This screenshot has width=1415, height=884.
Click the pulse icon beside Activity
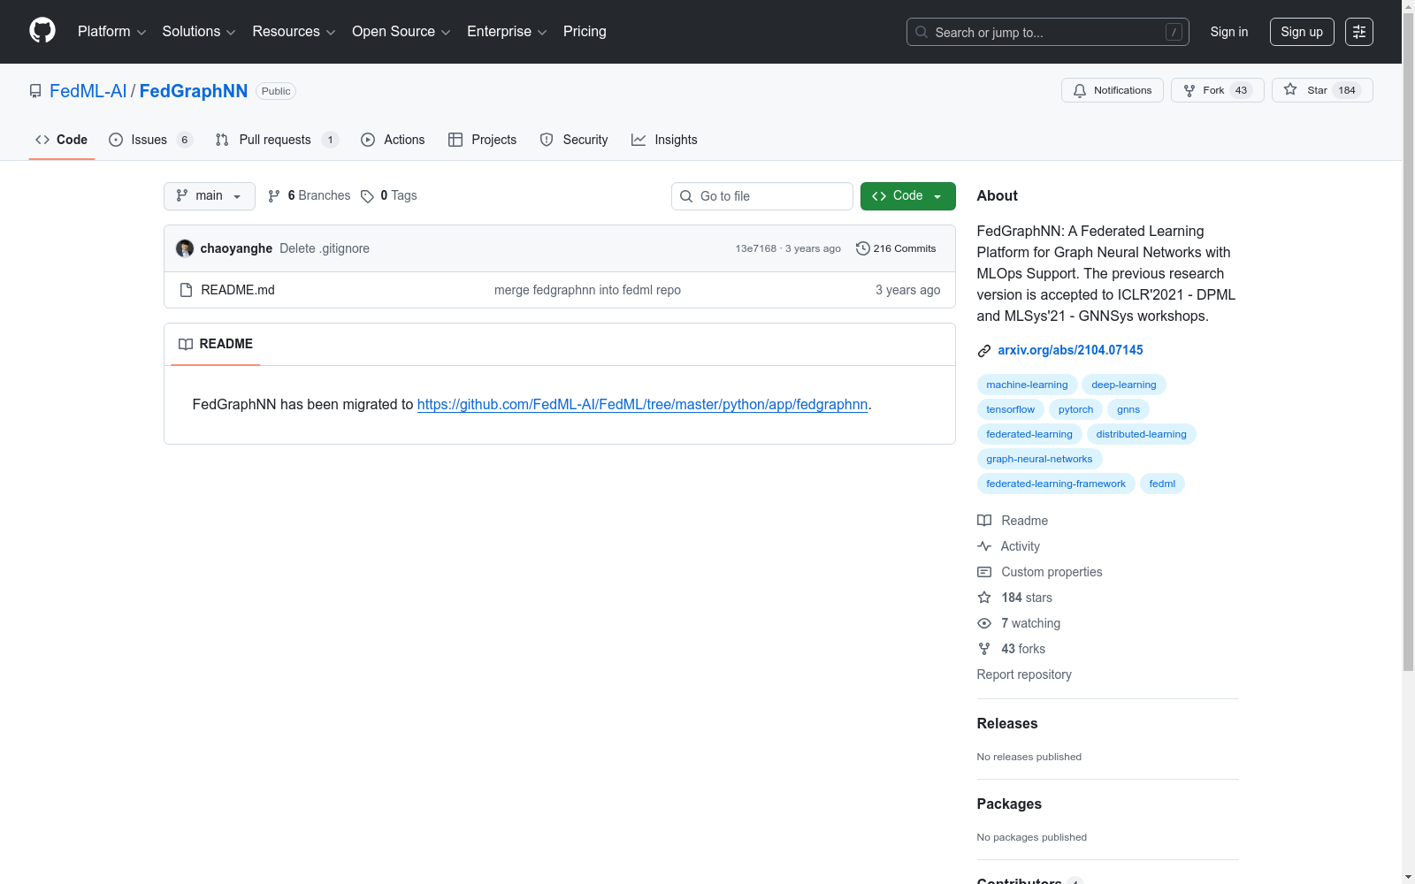click(x=984, y=546)
